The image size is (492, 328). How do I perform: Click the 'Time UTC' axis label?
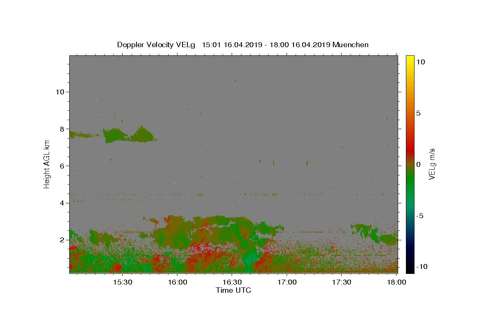[x=233, y=290]
